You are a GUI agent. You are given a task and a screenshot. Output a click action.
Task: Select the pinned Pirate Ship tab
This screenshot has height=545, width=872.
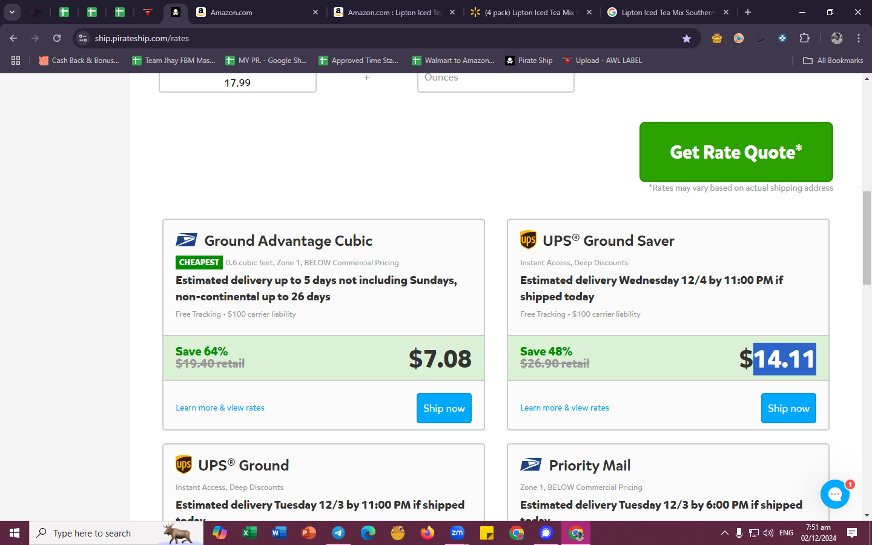pyautogui.click(x=175, y=12)
